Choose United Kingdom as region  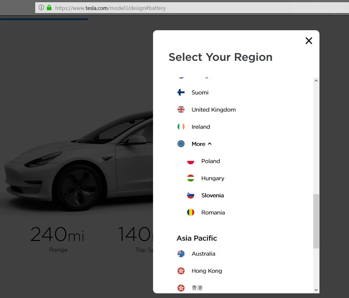213,110
